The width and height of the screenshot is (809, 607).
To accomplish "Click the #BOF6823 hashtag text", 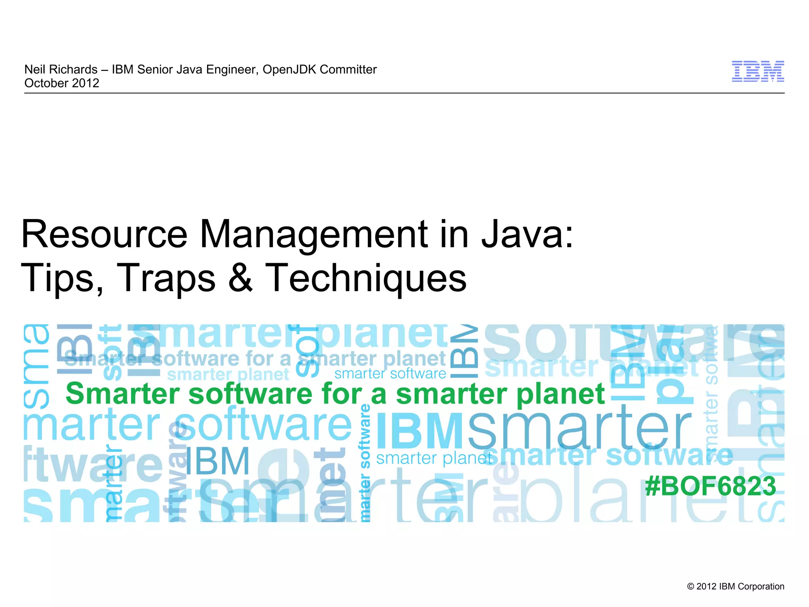I will point(710,486).
